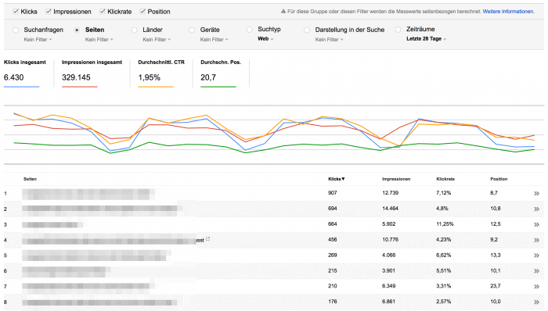
Task: Click the Durchschn. Pos. 20,7 metric
Action: (x=221, y=73)
